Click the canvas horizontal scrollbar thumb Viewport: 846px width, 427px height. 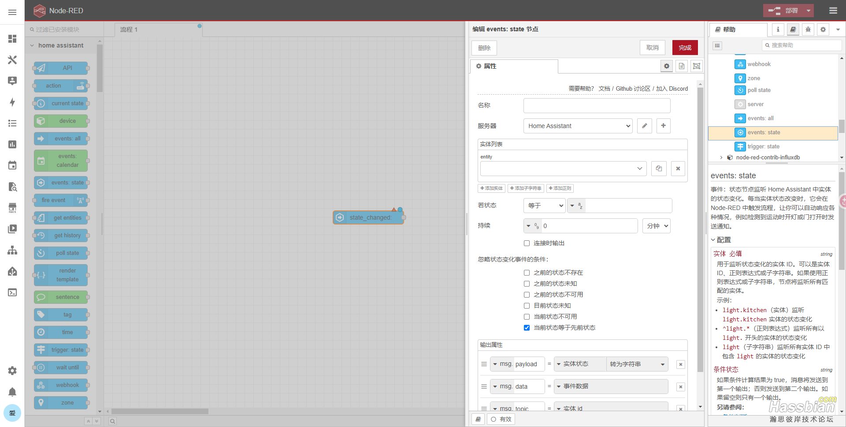160,411
